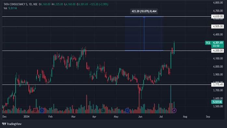Click the blue price range measurement box
The height and width of the screenshot is (128, 227).
144,34
